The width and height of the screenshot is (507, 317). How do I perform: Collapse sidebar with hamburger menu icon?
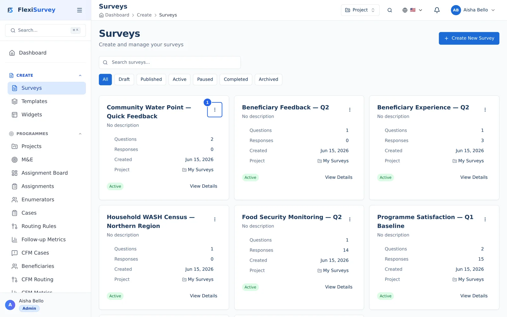80,10
